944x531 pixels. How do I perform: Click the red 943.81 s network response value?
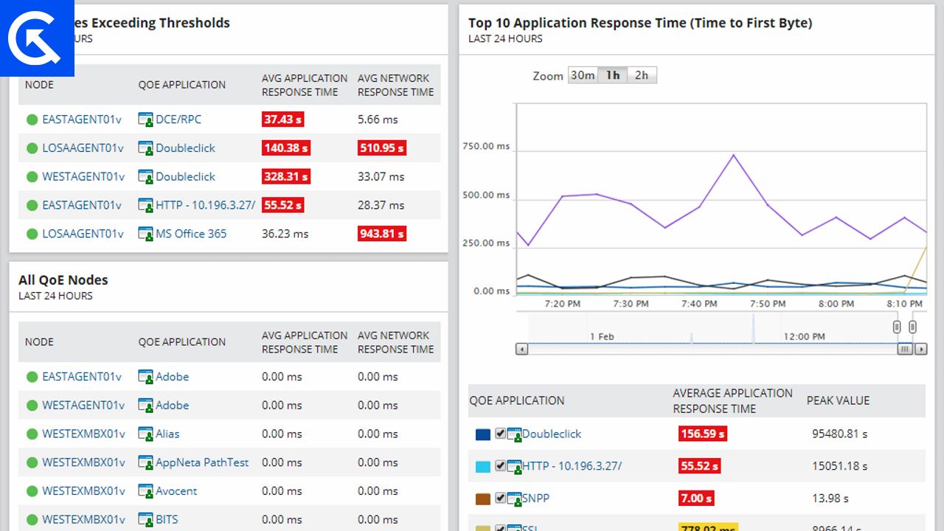382,234
